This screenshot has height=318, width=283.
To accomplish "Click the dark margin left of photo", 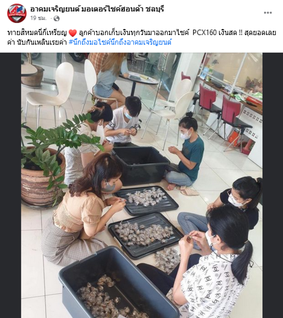I will pyautogui.click(x=11, y=185).
